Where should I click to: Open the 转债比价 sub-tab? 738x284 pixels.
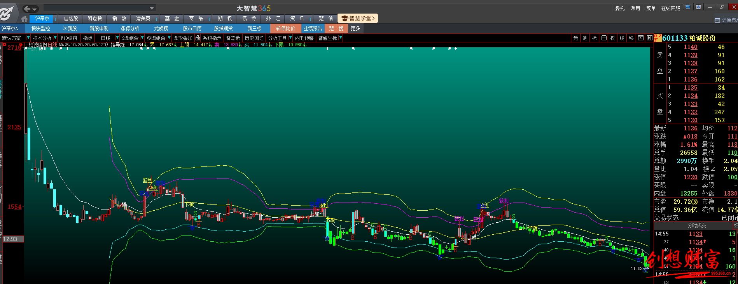285,28
